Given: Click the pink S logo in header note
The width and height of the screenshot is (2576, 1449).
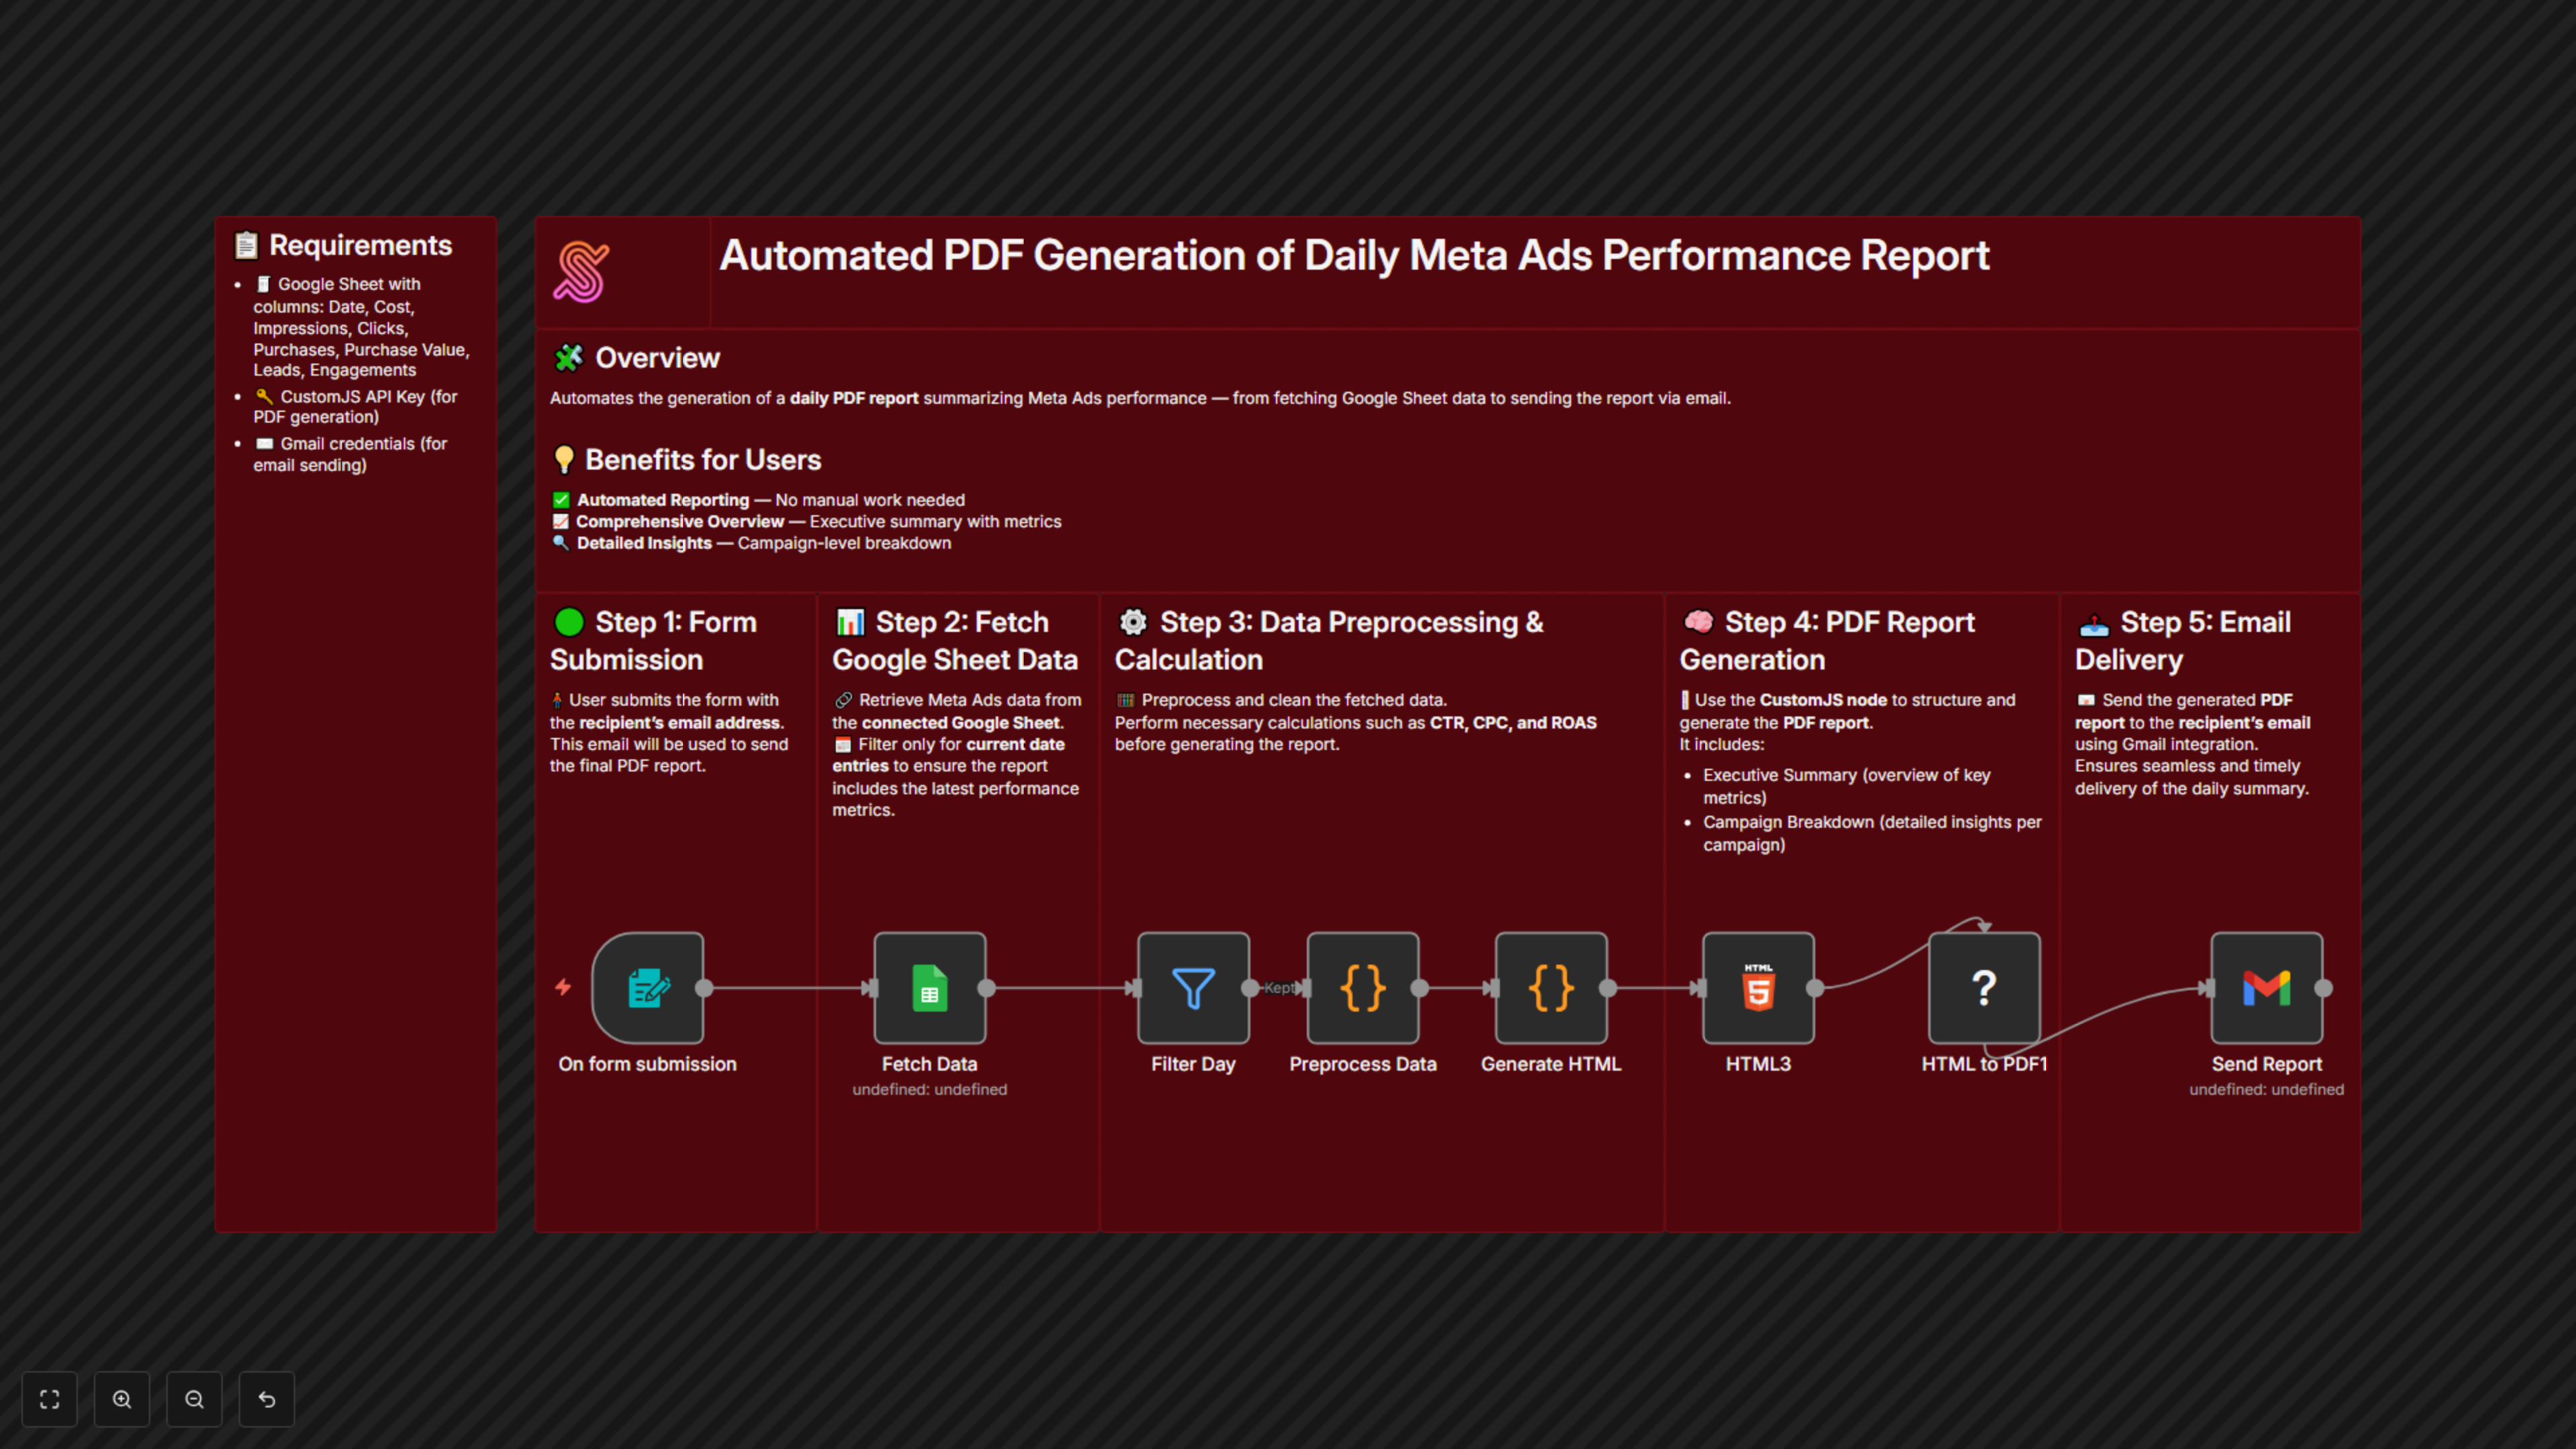Looking at the screenshot, I should 581,272.
